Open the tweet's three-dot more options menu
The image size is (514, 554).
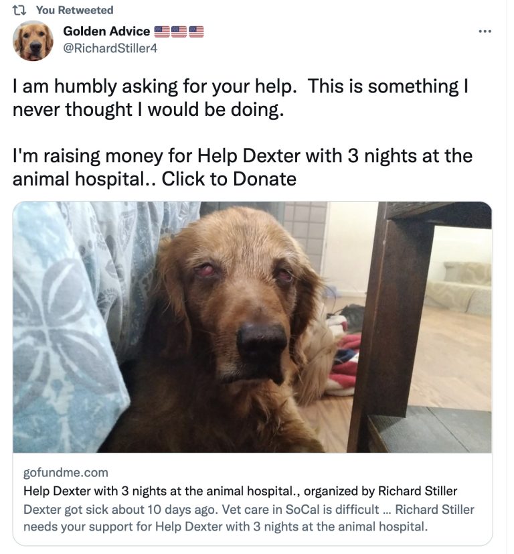485,31
